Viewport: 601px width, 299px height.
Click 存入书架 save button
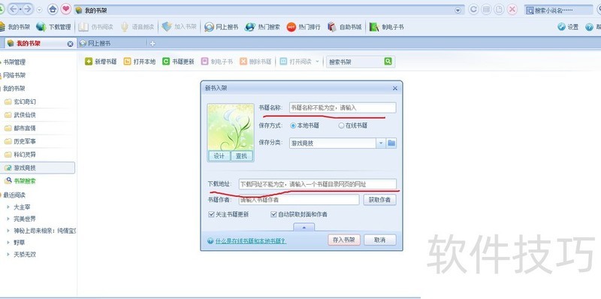[344, 240]
